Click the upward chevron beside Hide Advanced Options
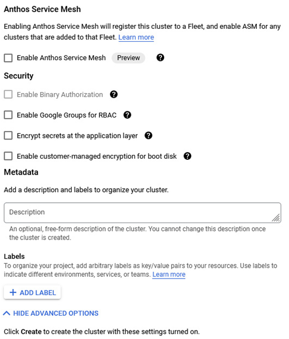 (7, 313)
